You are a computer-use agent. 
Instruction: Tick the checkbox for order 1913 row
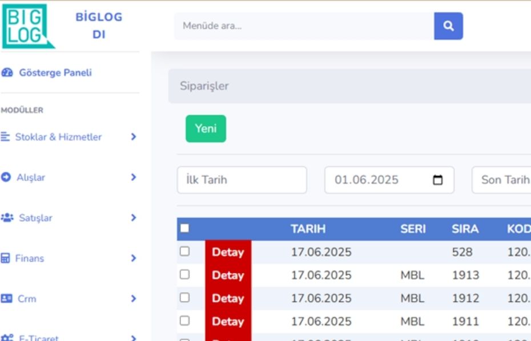coord(184,275)
